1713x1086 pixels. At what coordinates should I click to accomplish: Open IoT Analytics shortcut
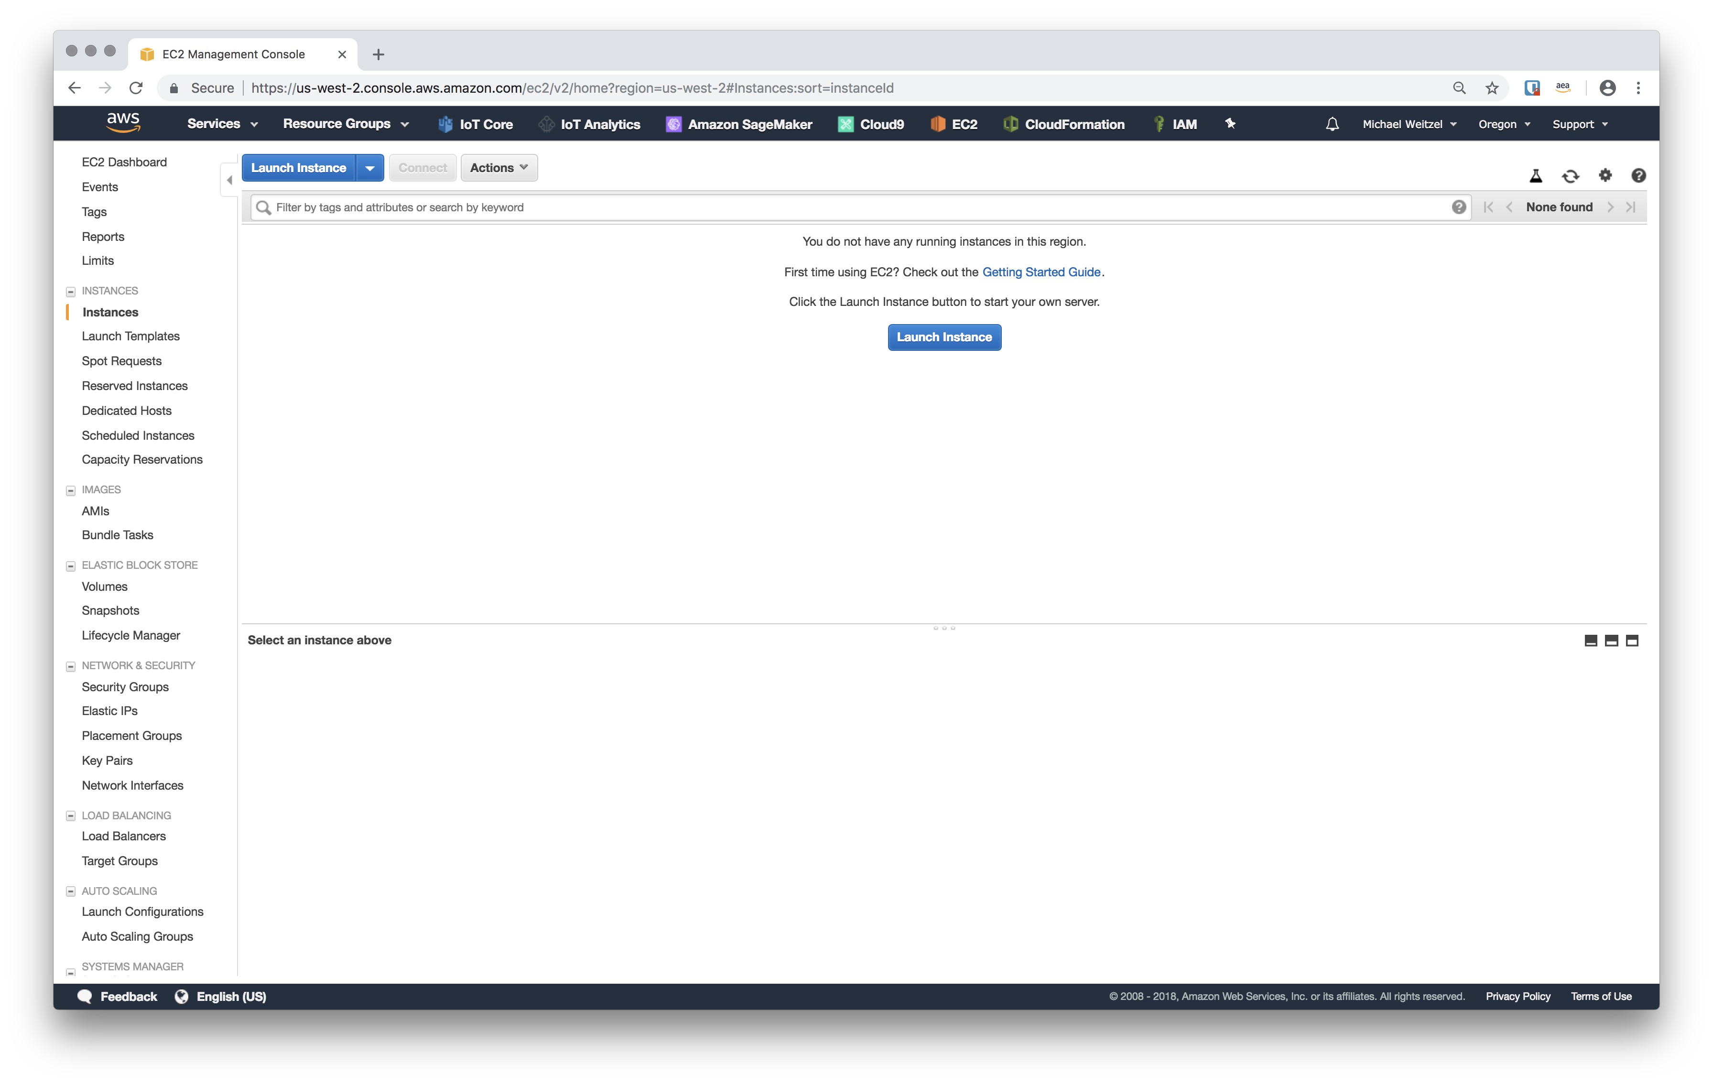coord(589,124)
